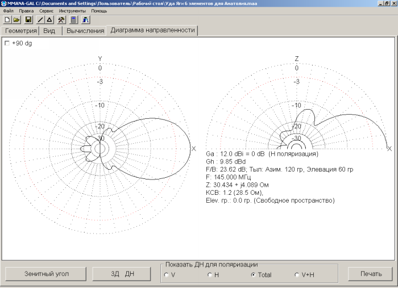Click the Z: 30.434 + j4.089 Ом text
The width and height of the screenshot is (398, 288).
(237, 185)
